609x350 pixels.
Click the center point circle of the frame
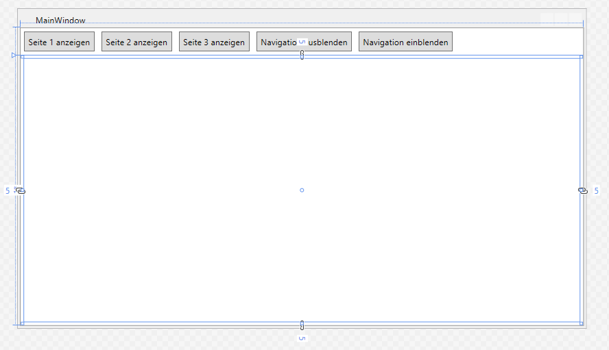pyautogui.click(x=302, y=190)
